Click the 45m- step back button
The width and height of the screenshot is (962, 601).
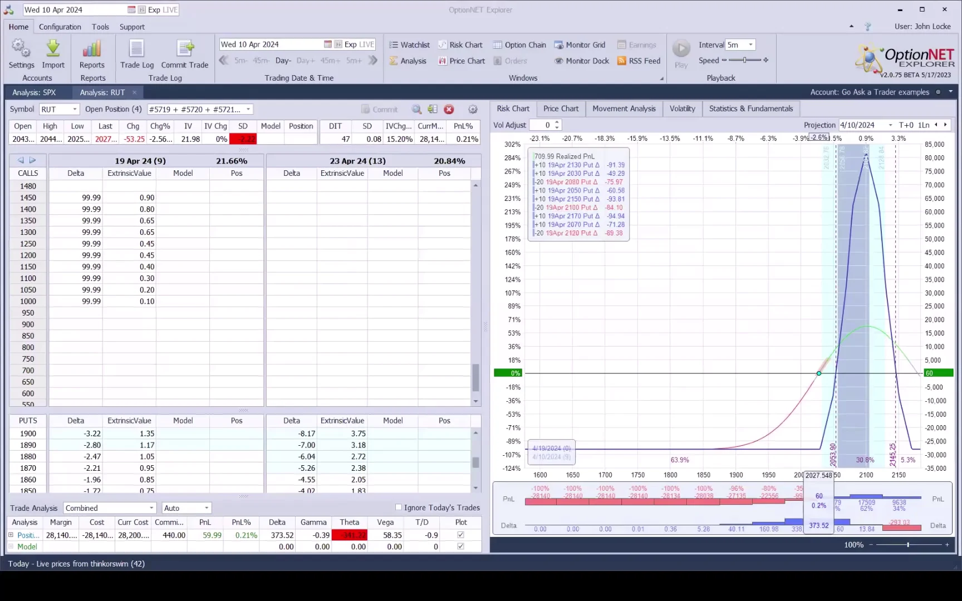tap(261, 61)
